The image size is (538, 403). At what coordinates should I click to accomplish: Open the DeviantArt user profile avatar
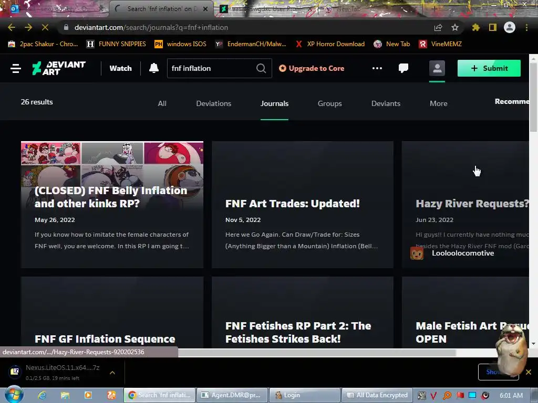[437, 68]
